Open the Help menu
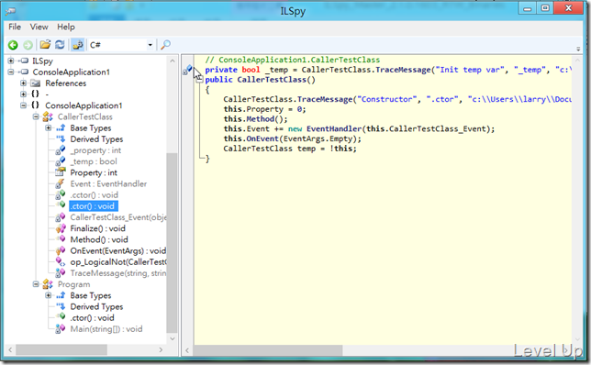This screenshot has width=591, height=365. click(66, 27)
